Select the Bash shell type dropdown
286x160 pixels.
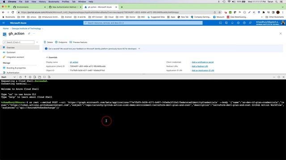[x=8, y=77]
